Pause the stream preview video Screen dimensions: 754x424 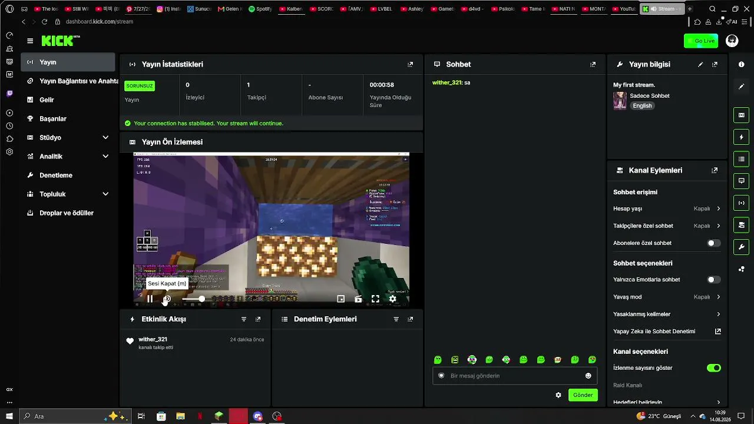(150, 299)
